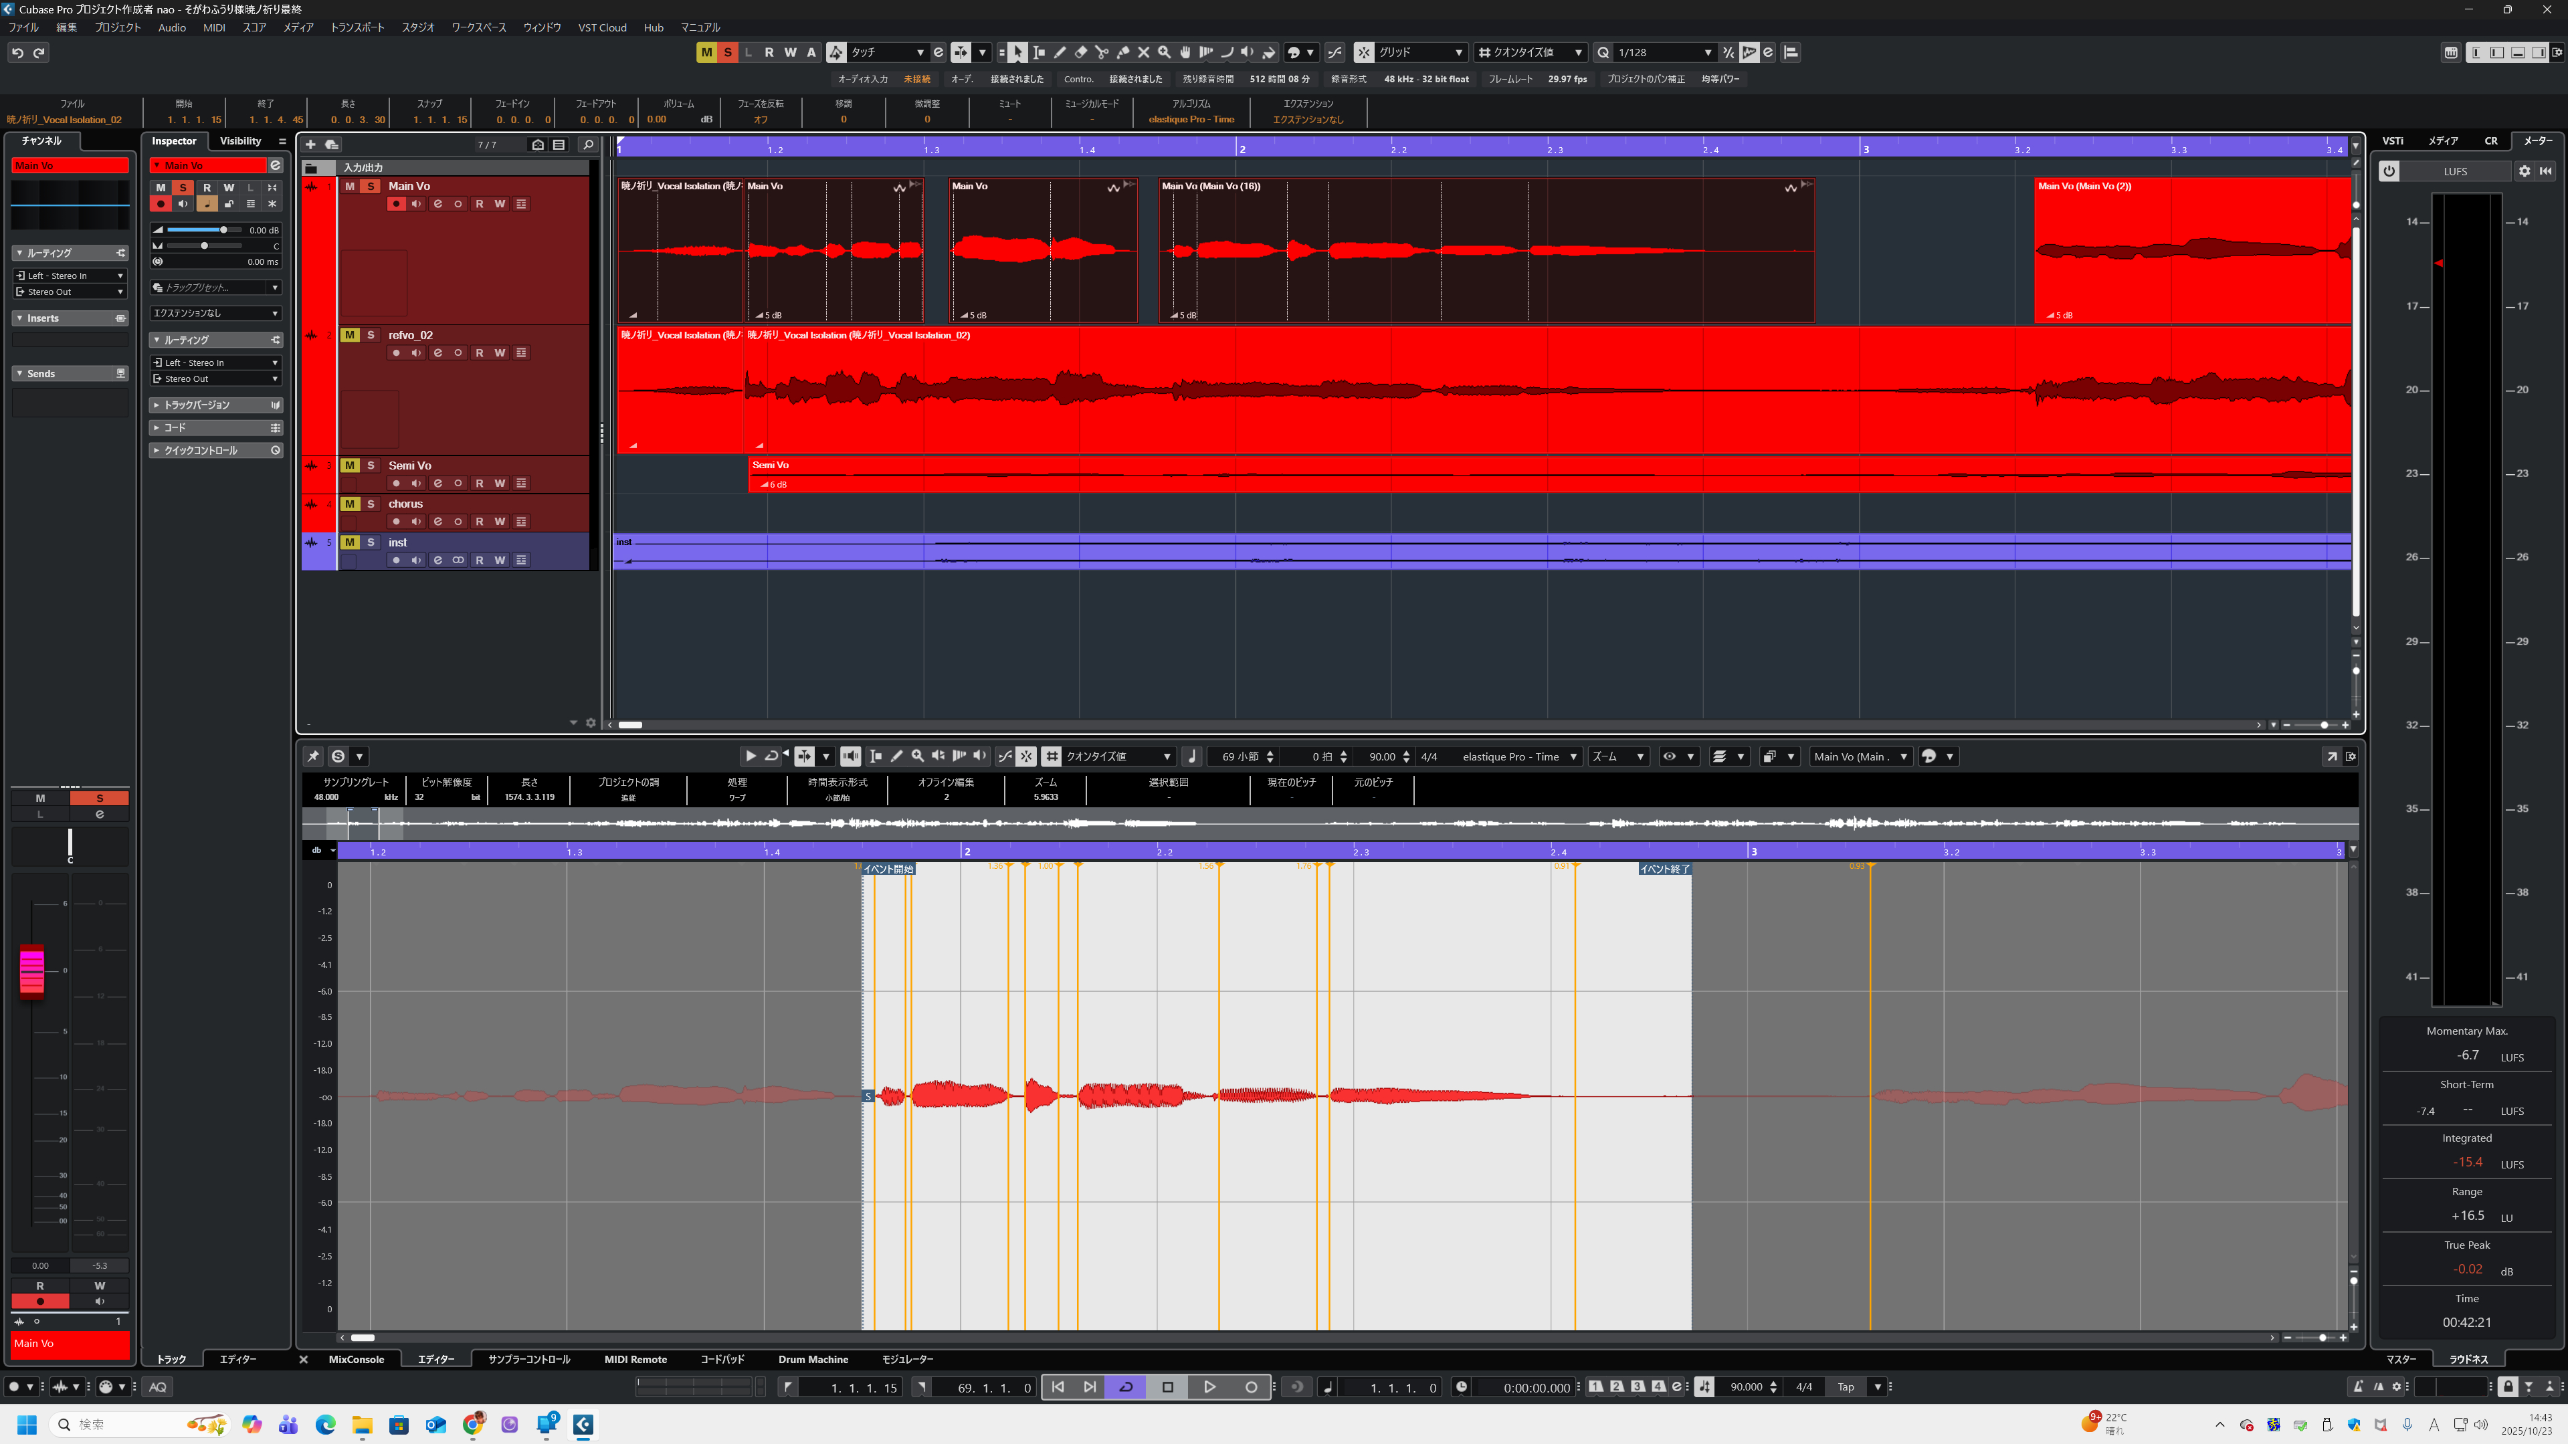The height and width of the screenshot is (1444, 2568).
Task: Expand the Track Versions inspector section
Action: tap(197, 405)
